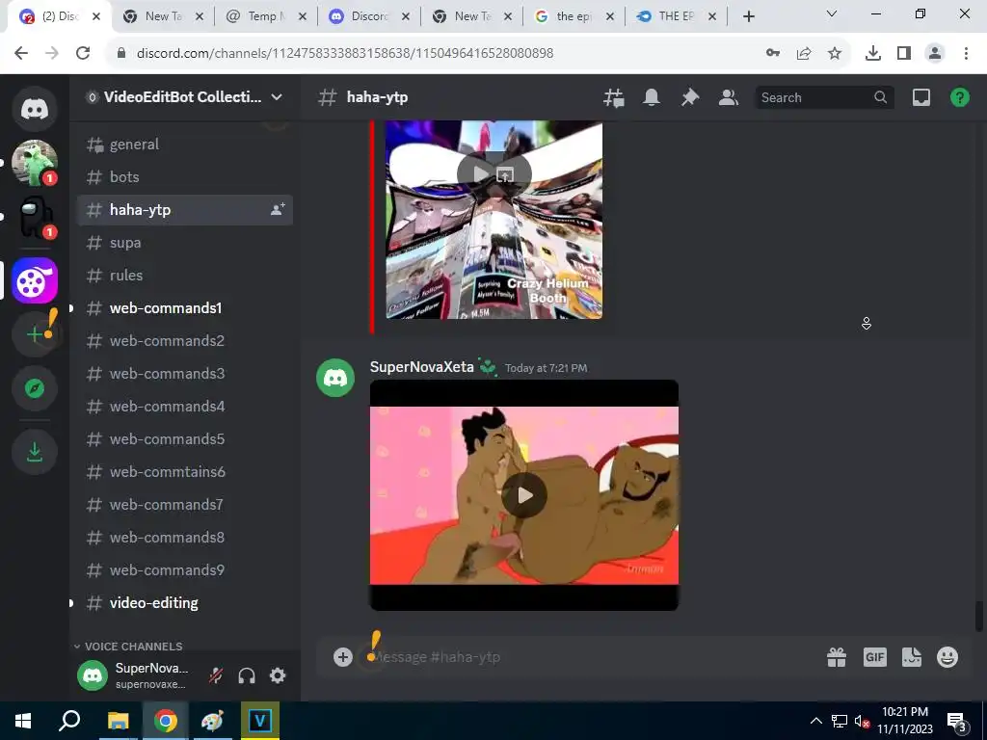987x740 pixels.
Task: Open Discord home direct messages icon
Action: click(x=35, y=109)
